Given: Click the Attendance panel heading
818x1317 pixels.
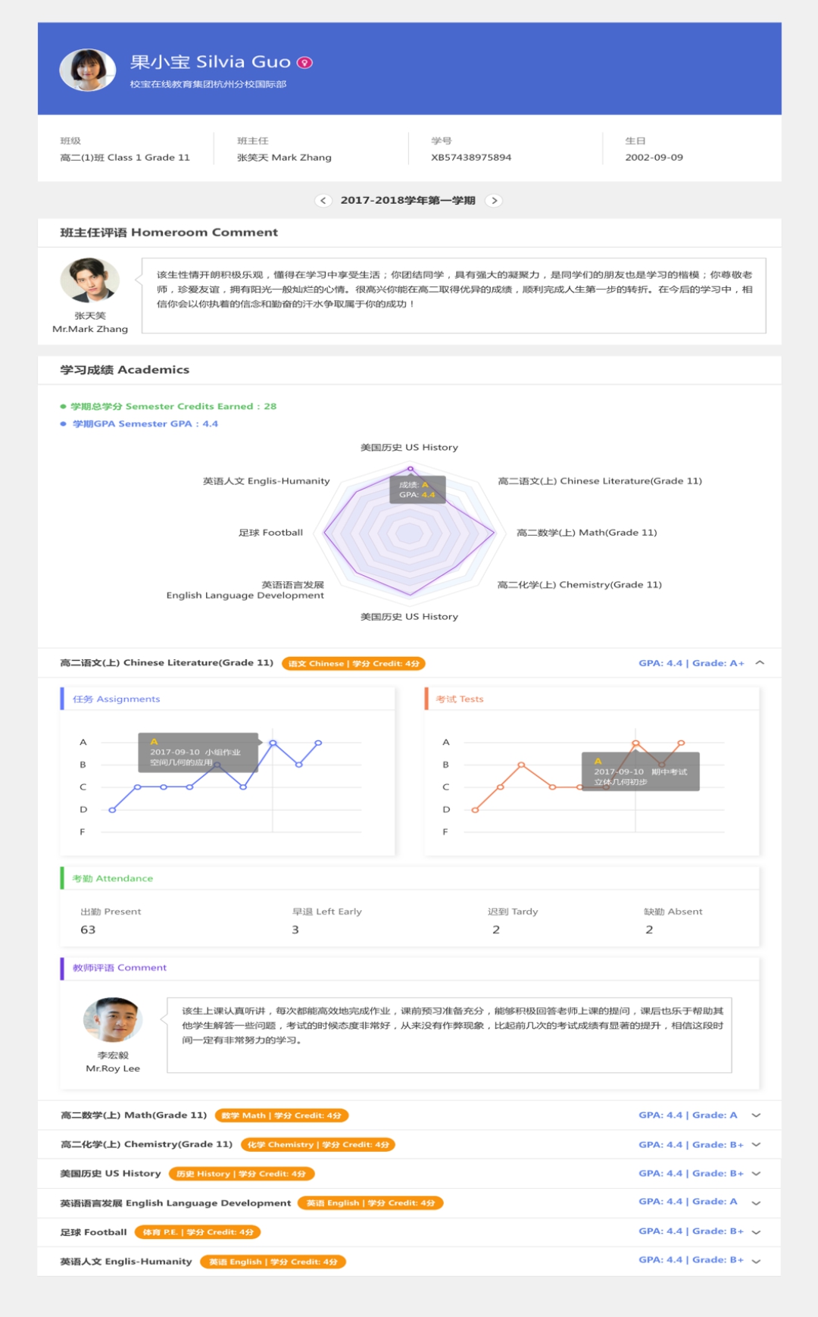Looking at the screenshot, I should (113, 879).
